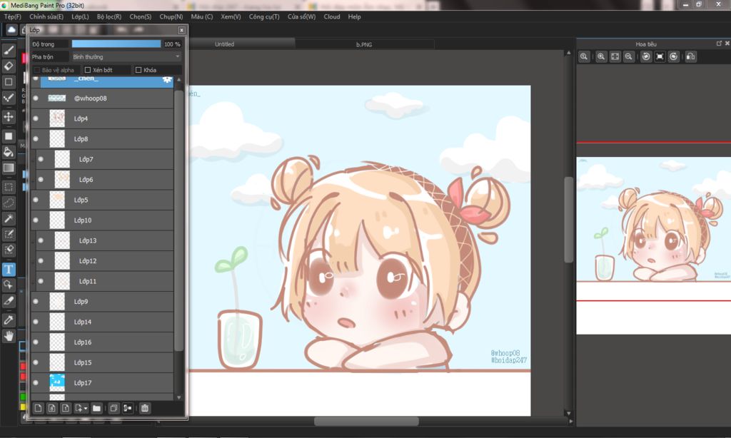
Task: Select the Text tool
Action: click(9, 270)
